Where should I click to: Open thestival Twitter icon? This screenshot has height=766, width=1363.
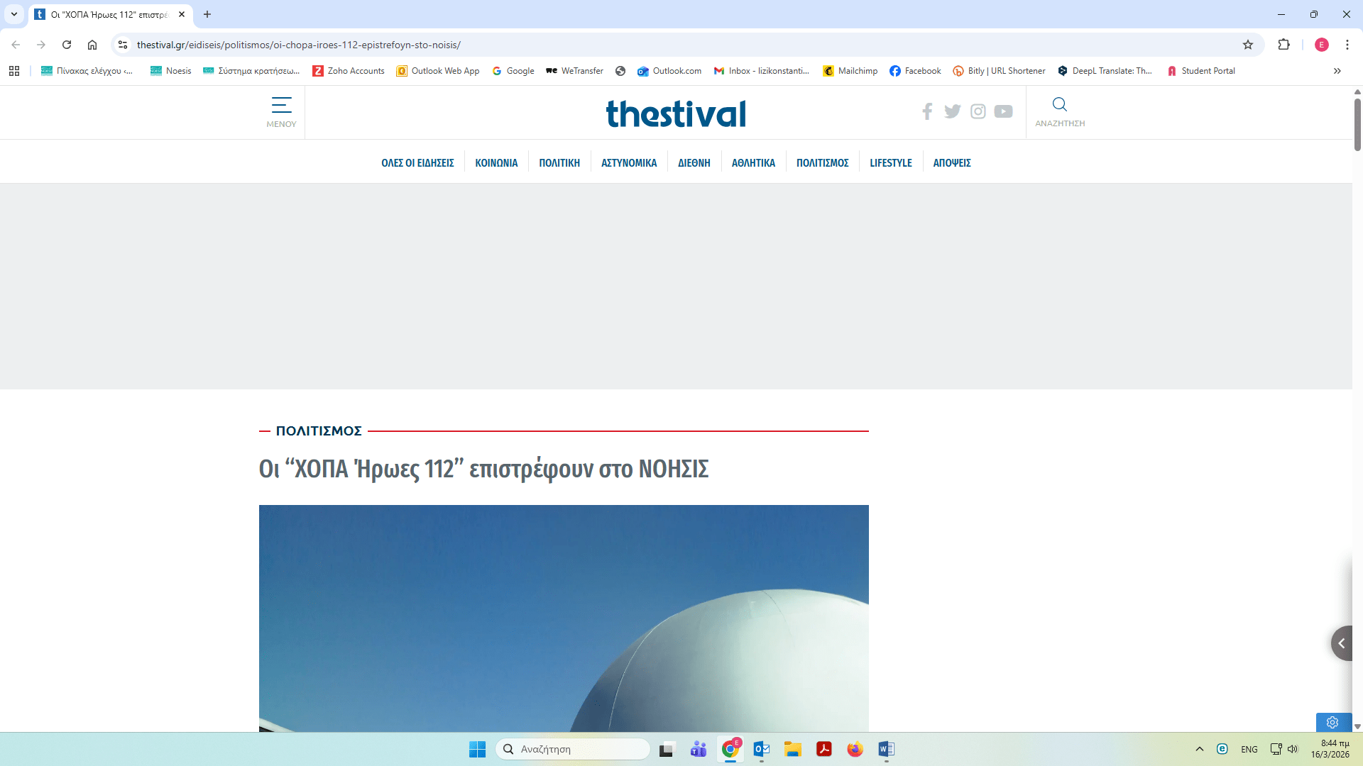coord(952,111)
